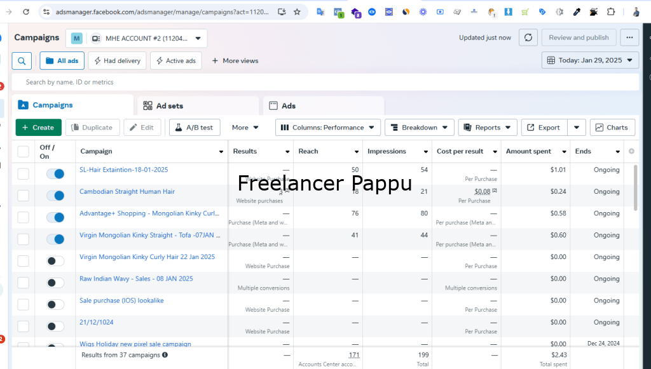The width and height of the screenshot is (651, 369).
Task: Select the All ads view
Action: pos(62,61)
